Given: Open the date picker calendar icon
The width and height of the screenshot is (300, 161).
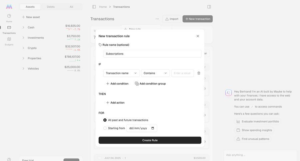Looking at the screenshot, I should pyautogui.click(x=153, y=128).
